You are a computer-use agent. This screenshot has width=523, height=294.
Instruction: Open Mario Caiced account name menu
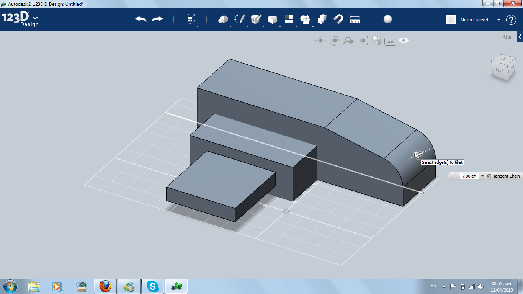477,20
